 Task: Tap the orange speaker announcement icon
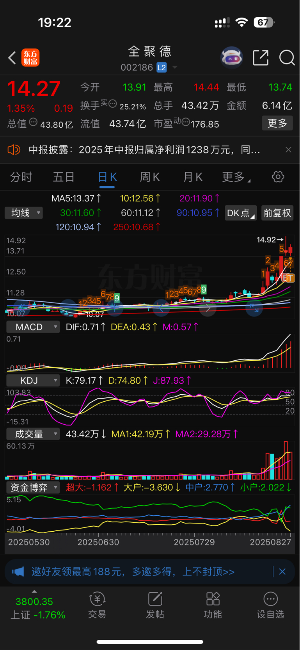(x=14, y=150)
